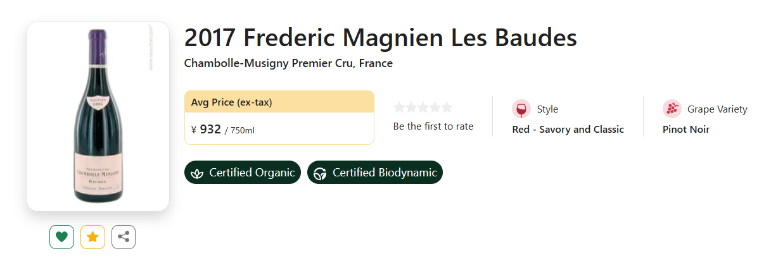The image size is (771, 275).
Task: Click the gold star rating icon
Action: coord(92,237)
